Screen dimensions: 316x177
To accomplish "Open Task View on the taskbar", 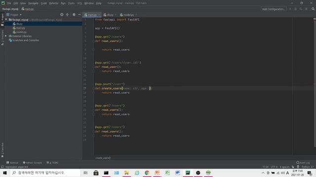I will [85, 173].
